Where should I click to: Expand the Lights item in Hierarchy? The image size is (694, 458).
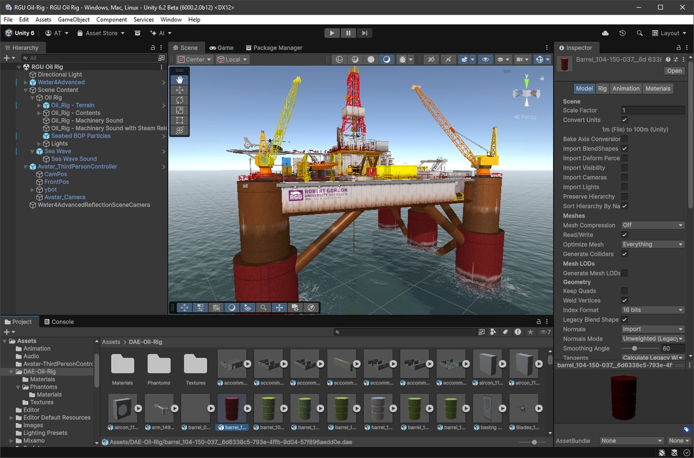click(40, 143)
